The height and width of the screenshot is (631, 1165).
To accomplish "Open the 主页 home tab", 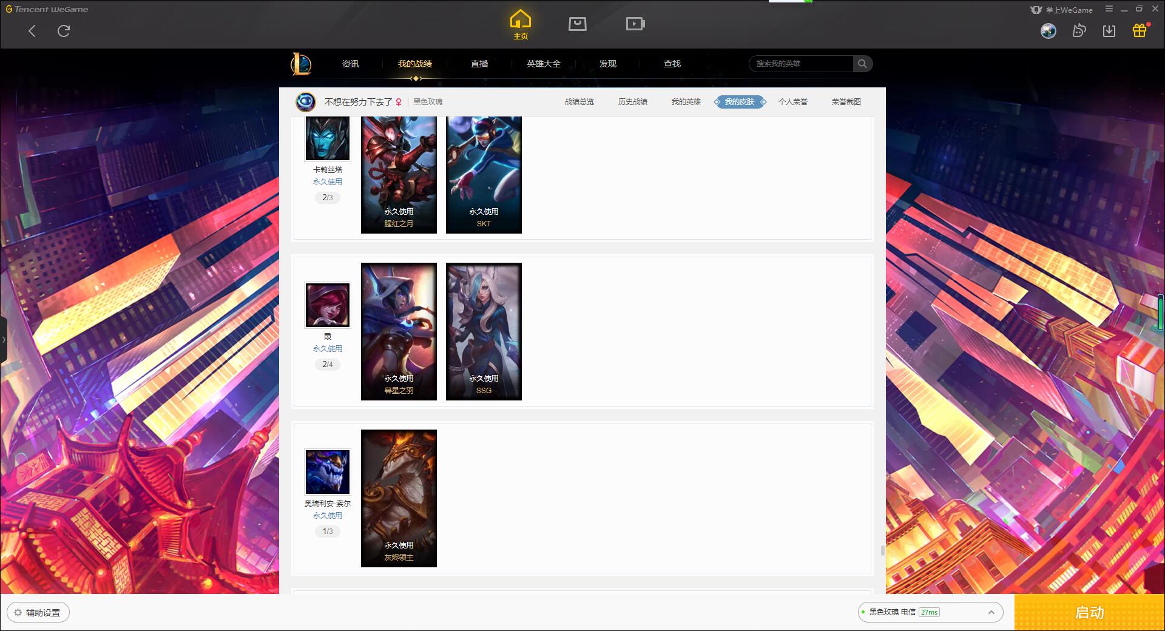I will tap(521, 25).
